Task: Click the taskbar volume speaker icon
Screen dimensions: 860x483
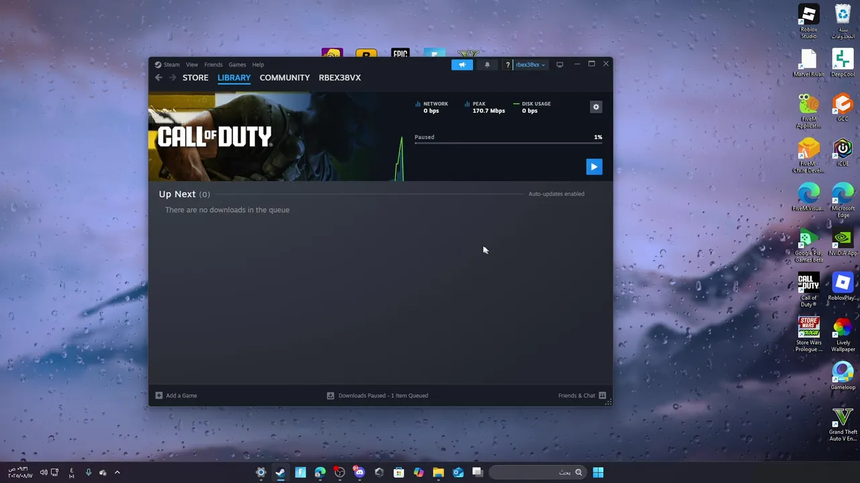Action: (x=44, y=472)
